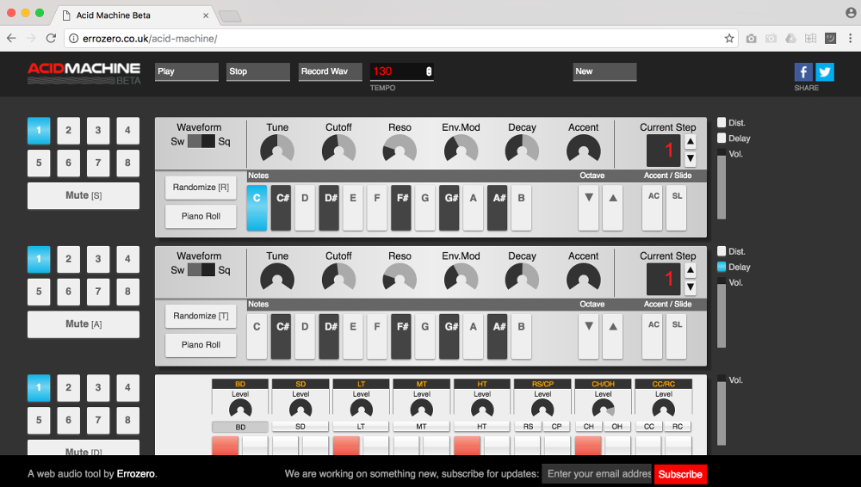861x487 pixels.
Task: Adjust drum machine Vol. slider
Action: [722, 410]
